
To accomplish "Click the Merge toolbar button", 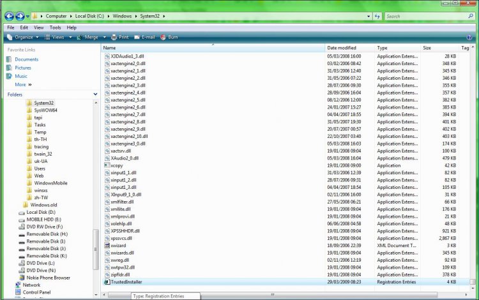I will [x=87, y=37].
